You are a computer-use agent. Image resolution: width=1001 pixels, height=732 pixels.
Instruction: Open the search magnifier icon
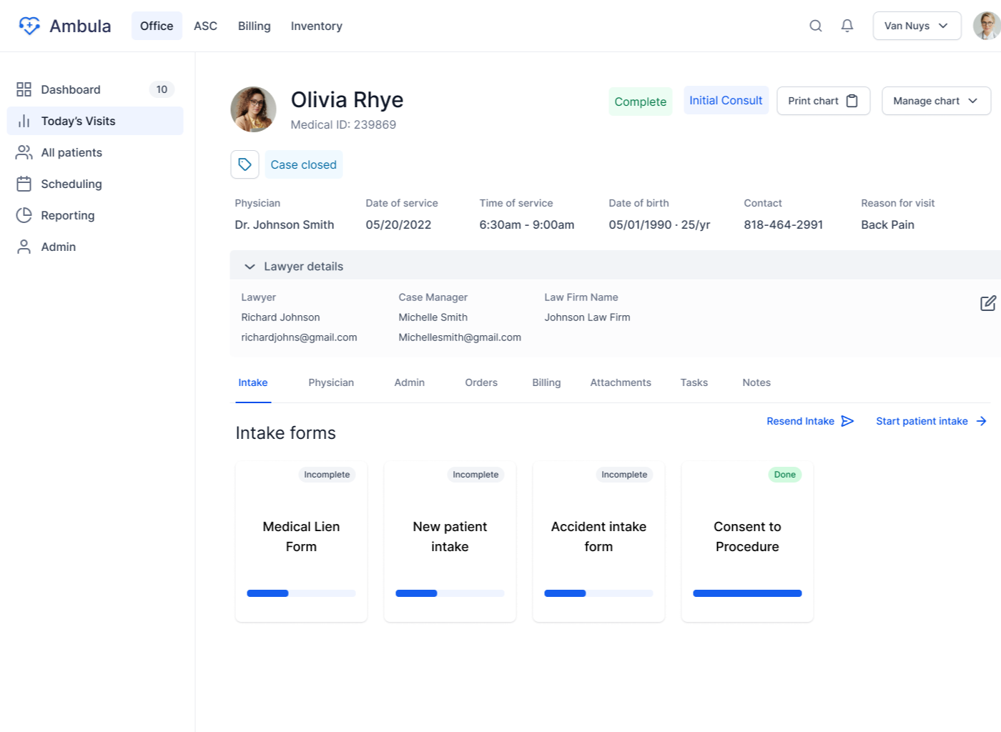pos(815,25)
